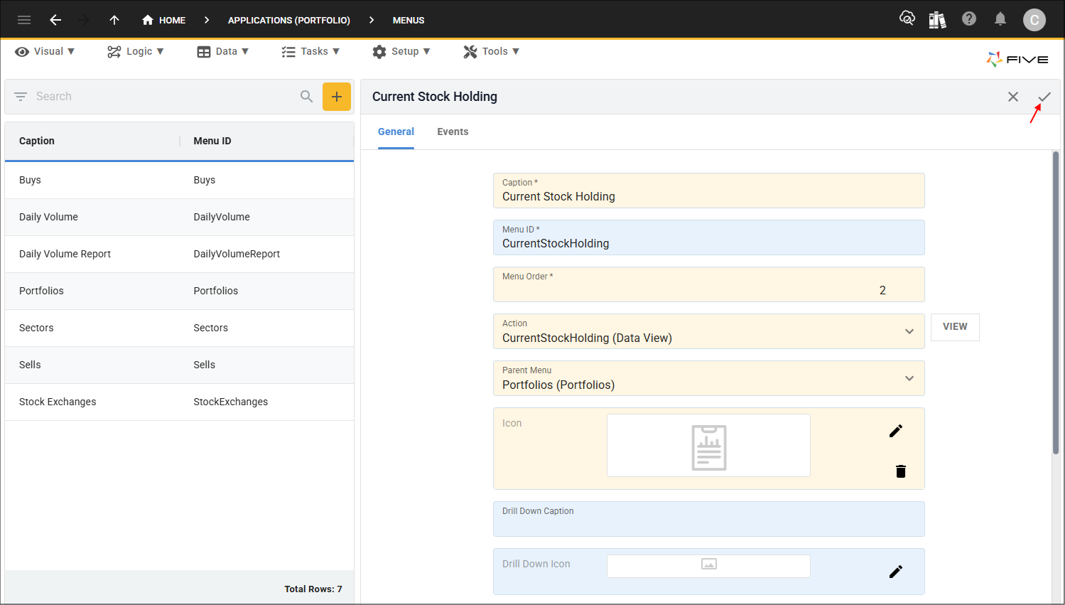Click the StockExchanges menu ID cell
The image size is (1065, 605).
coord(231,402)
